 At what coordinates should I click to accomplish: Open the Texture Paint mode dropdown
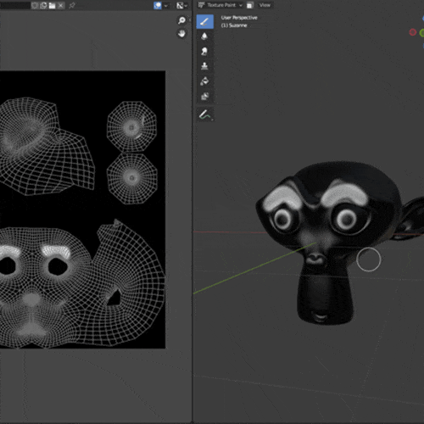pos(220,5)
